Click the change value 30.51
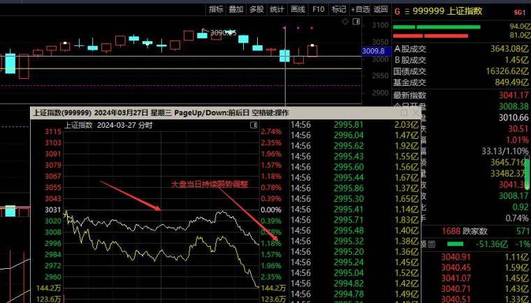Screen dimensions: 531x303 coord(518,128)
